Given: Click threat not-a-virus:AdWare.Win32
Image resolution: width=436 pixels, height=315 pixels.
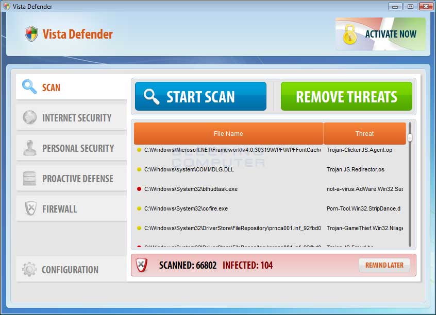Looking at the screenshot, I should click(x=365, y=189).
